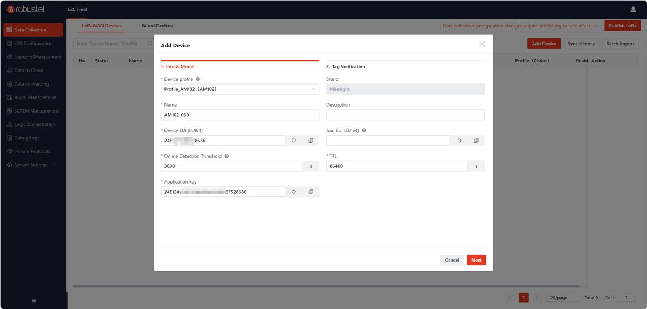
Task: Click the Go to page input
Action: (x=627, y=297)
